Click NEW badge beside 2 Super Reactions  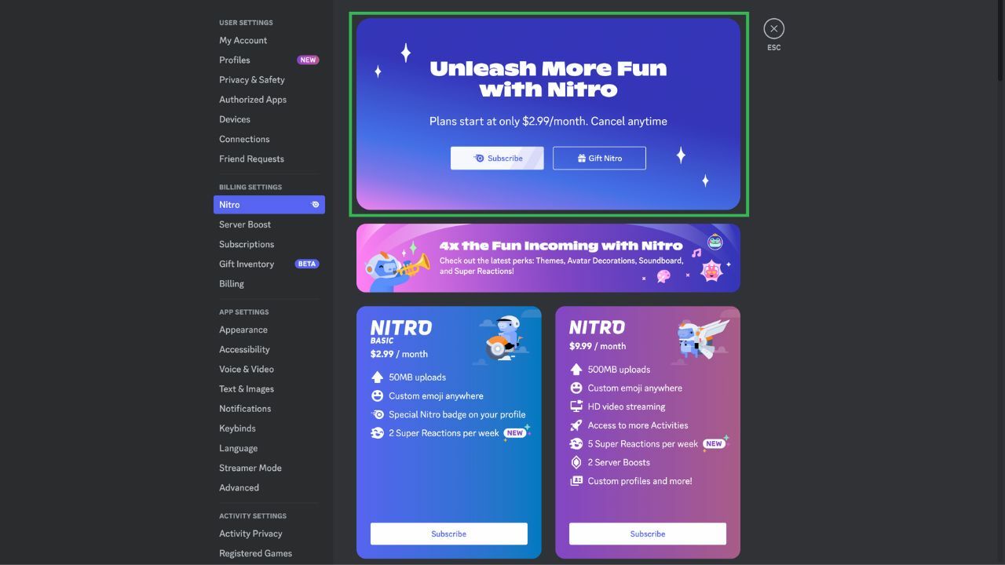pos(515,432)
